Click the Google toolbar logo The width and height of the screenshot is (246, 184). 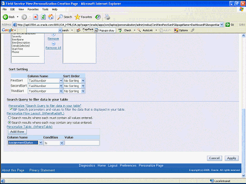(8, 30)
